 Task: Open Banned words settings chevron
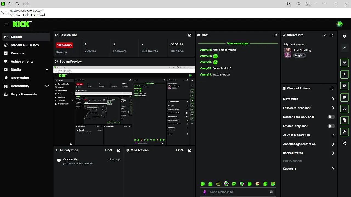coord(333,153)
